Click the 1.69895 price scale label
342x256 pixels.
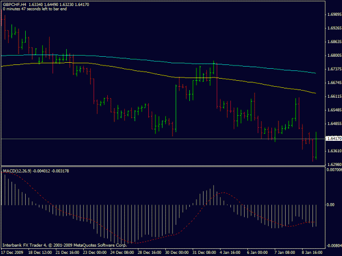tap(334, 15)
